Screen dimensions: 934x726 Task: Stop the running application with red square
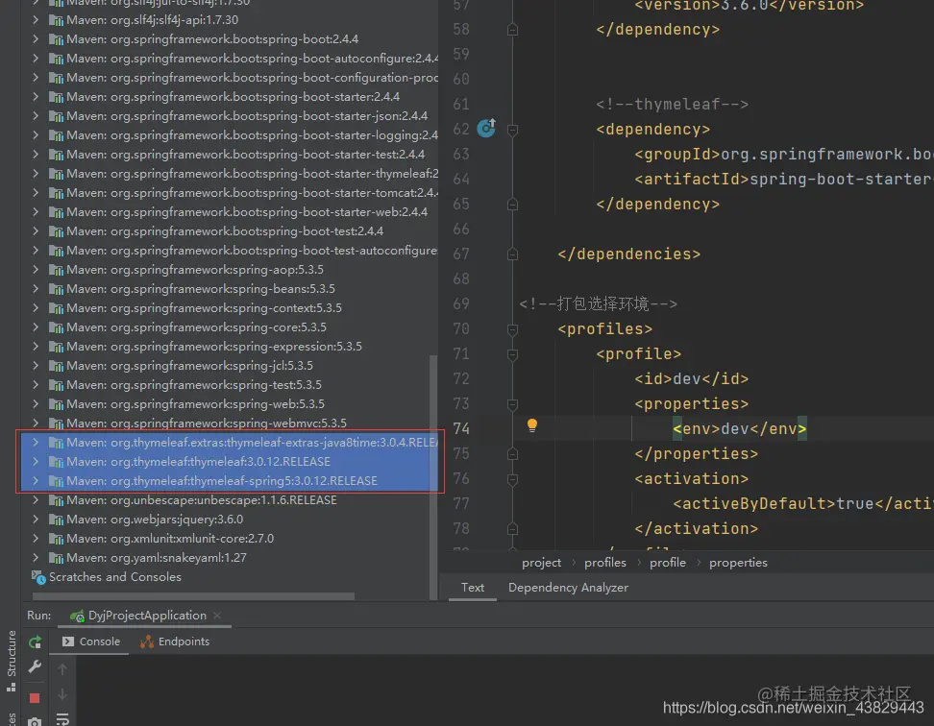pyautogui.click(x=35, y=698)
